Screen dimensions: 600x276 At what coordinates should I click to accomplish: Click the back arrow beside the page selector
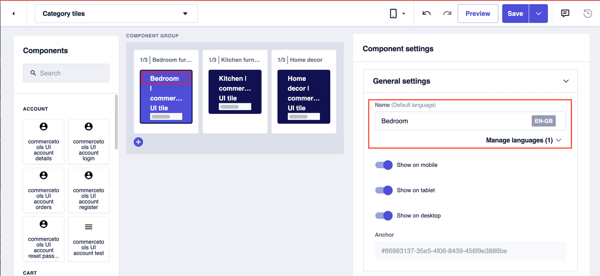tap(14, 13)
